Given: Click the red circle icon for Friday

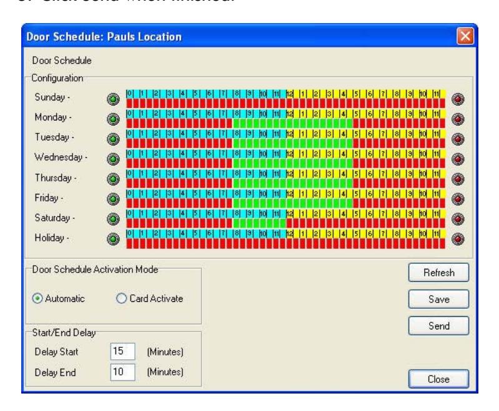Looking at the screenshot, I should click(458, 199).
